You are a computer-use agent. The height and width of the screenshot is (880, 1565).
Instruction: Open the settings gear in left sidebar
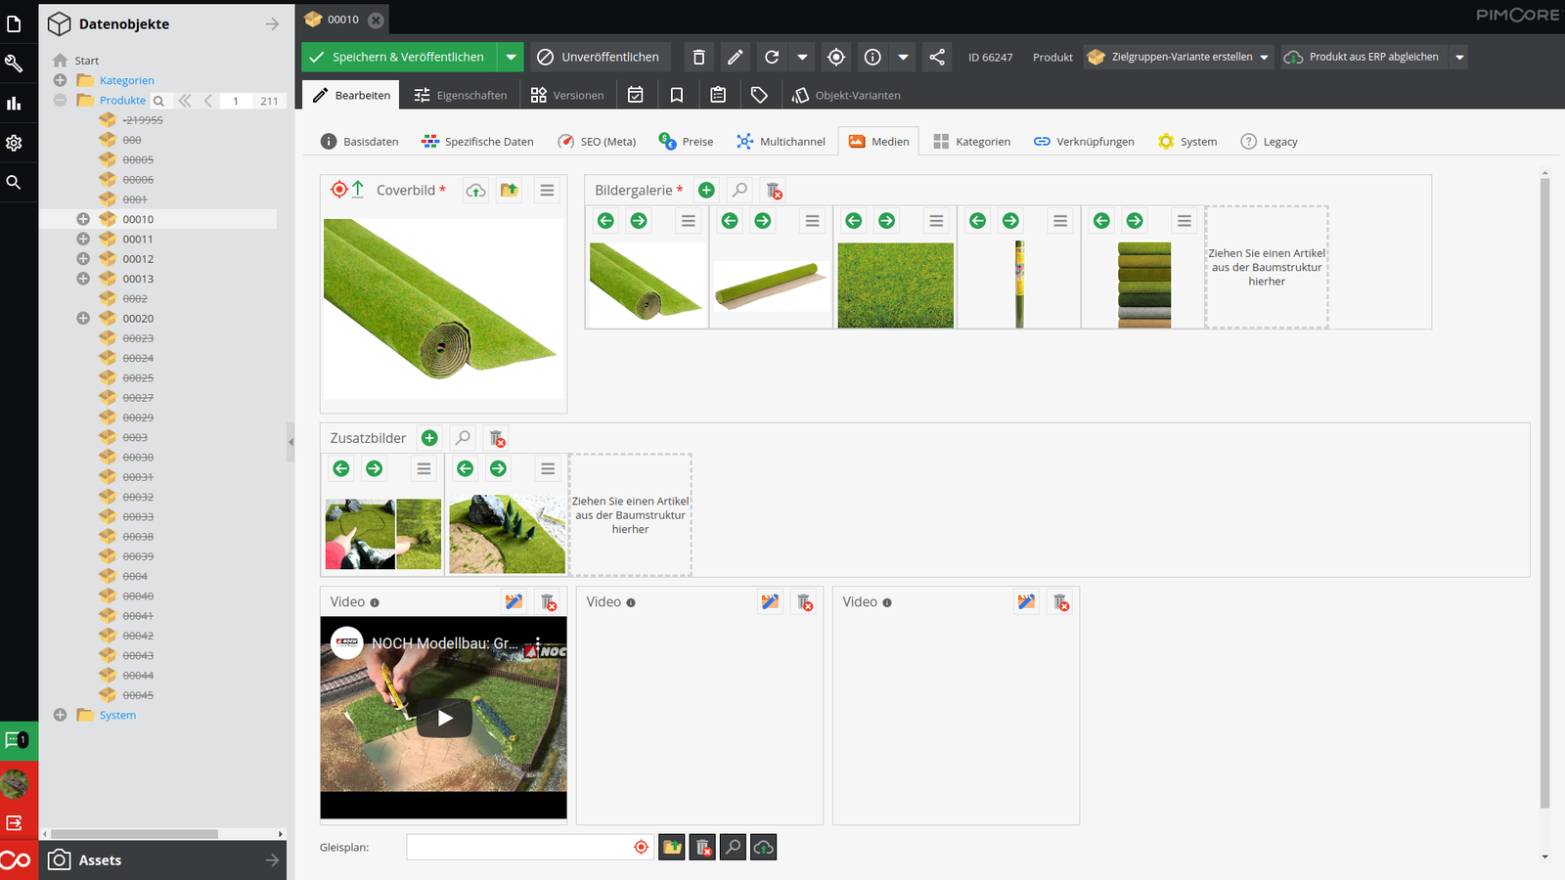14,143
